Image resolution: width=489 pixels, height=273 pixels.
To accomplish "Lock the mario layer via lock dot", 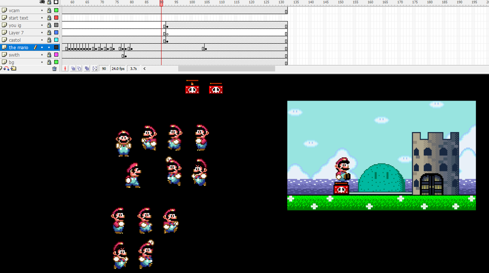I will (49, 48).
